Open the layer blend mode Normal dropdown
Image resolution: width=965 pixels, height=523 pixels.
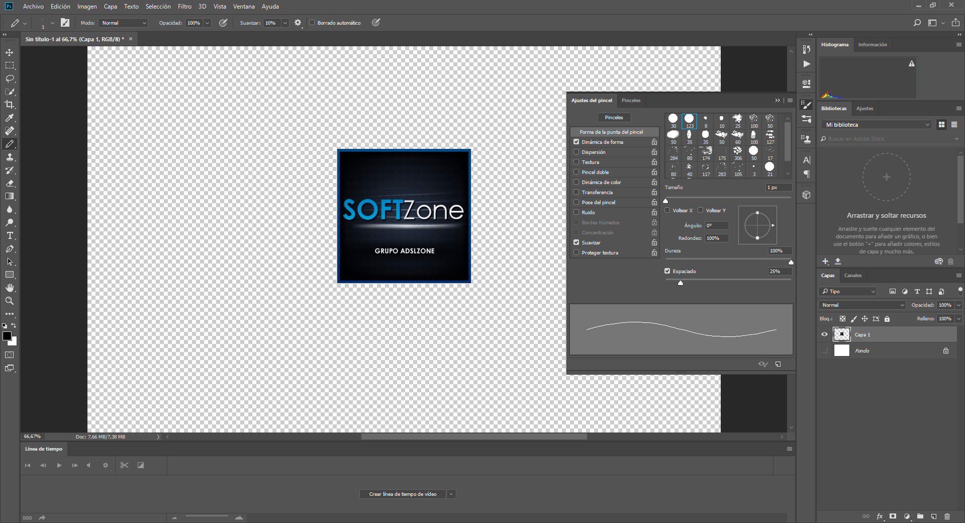point(862,305)
